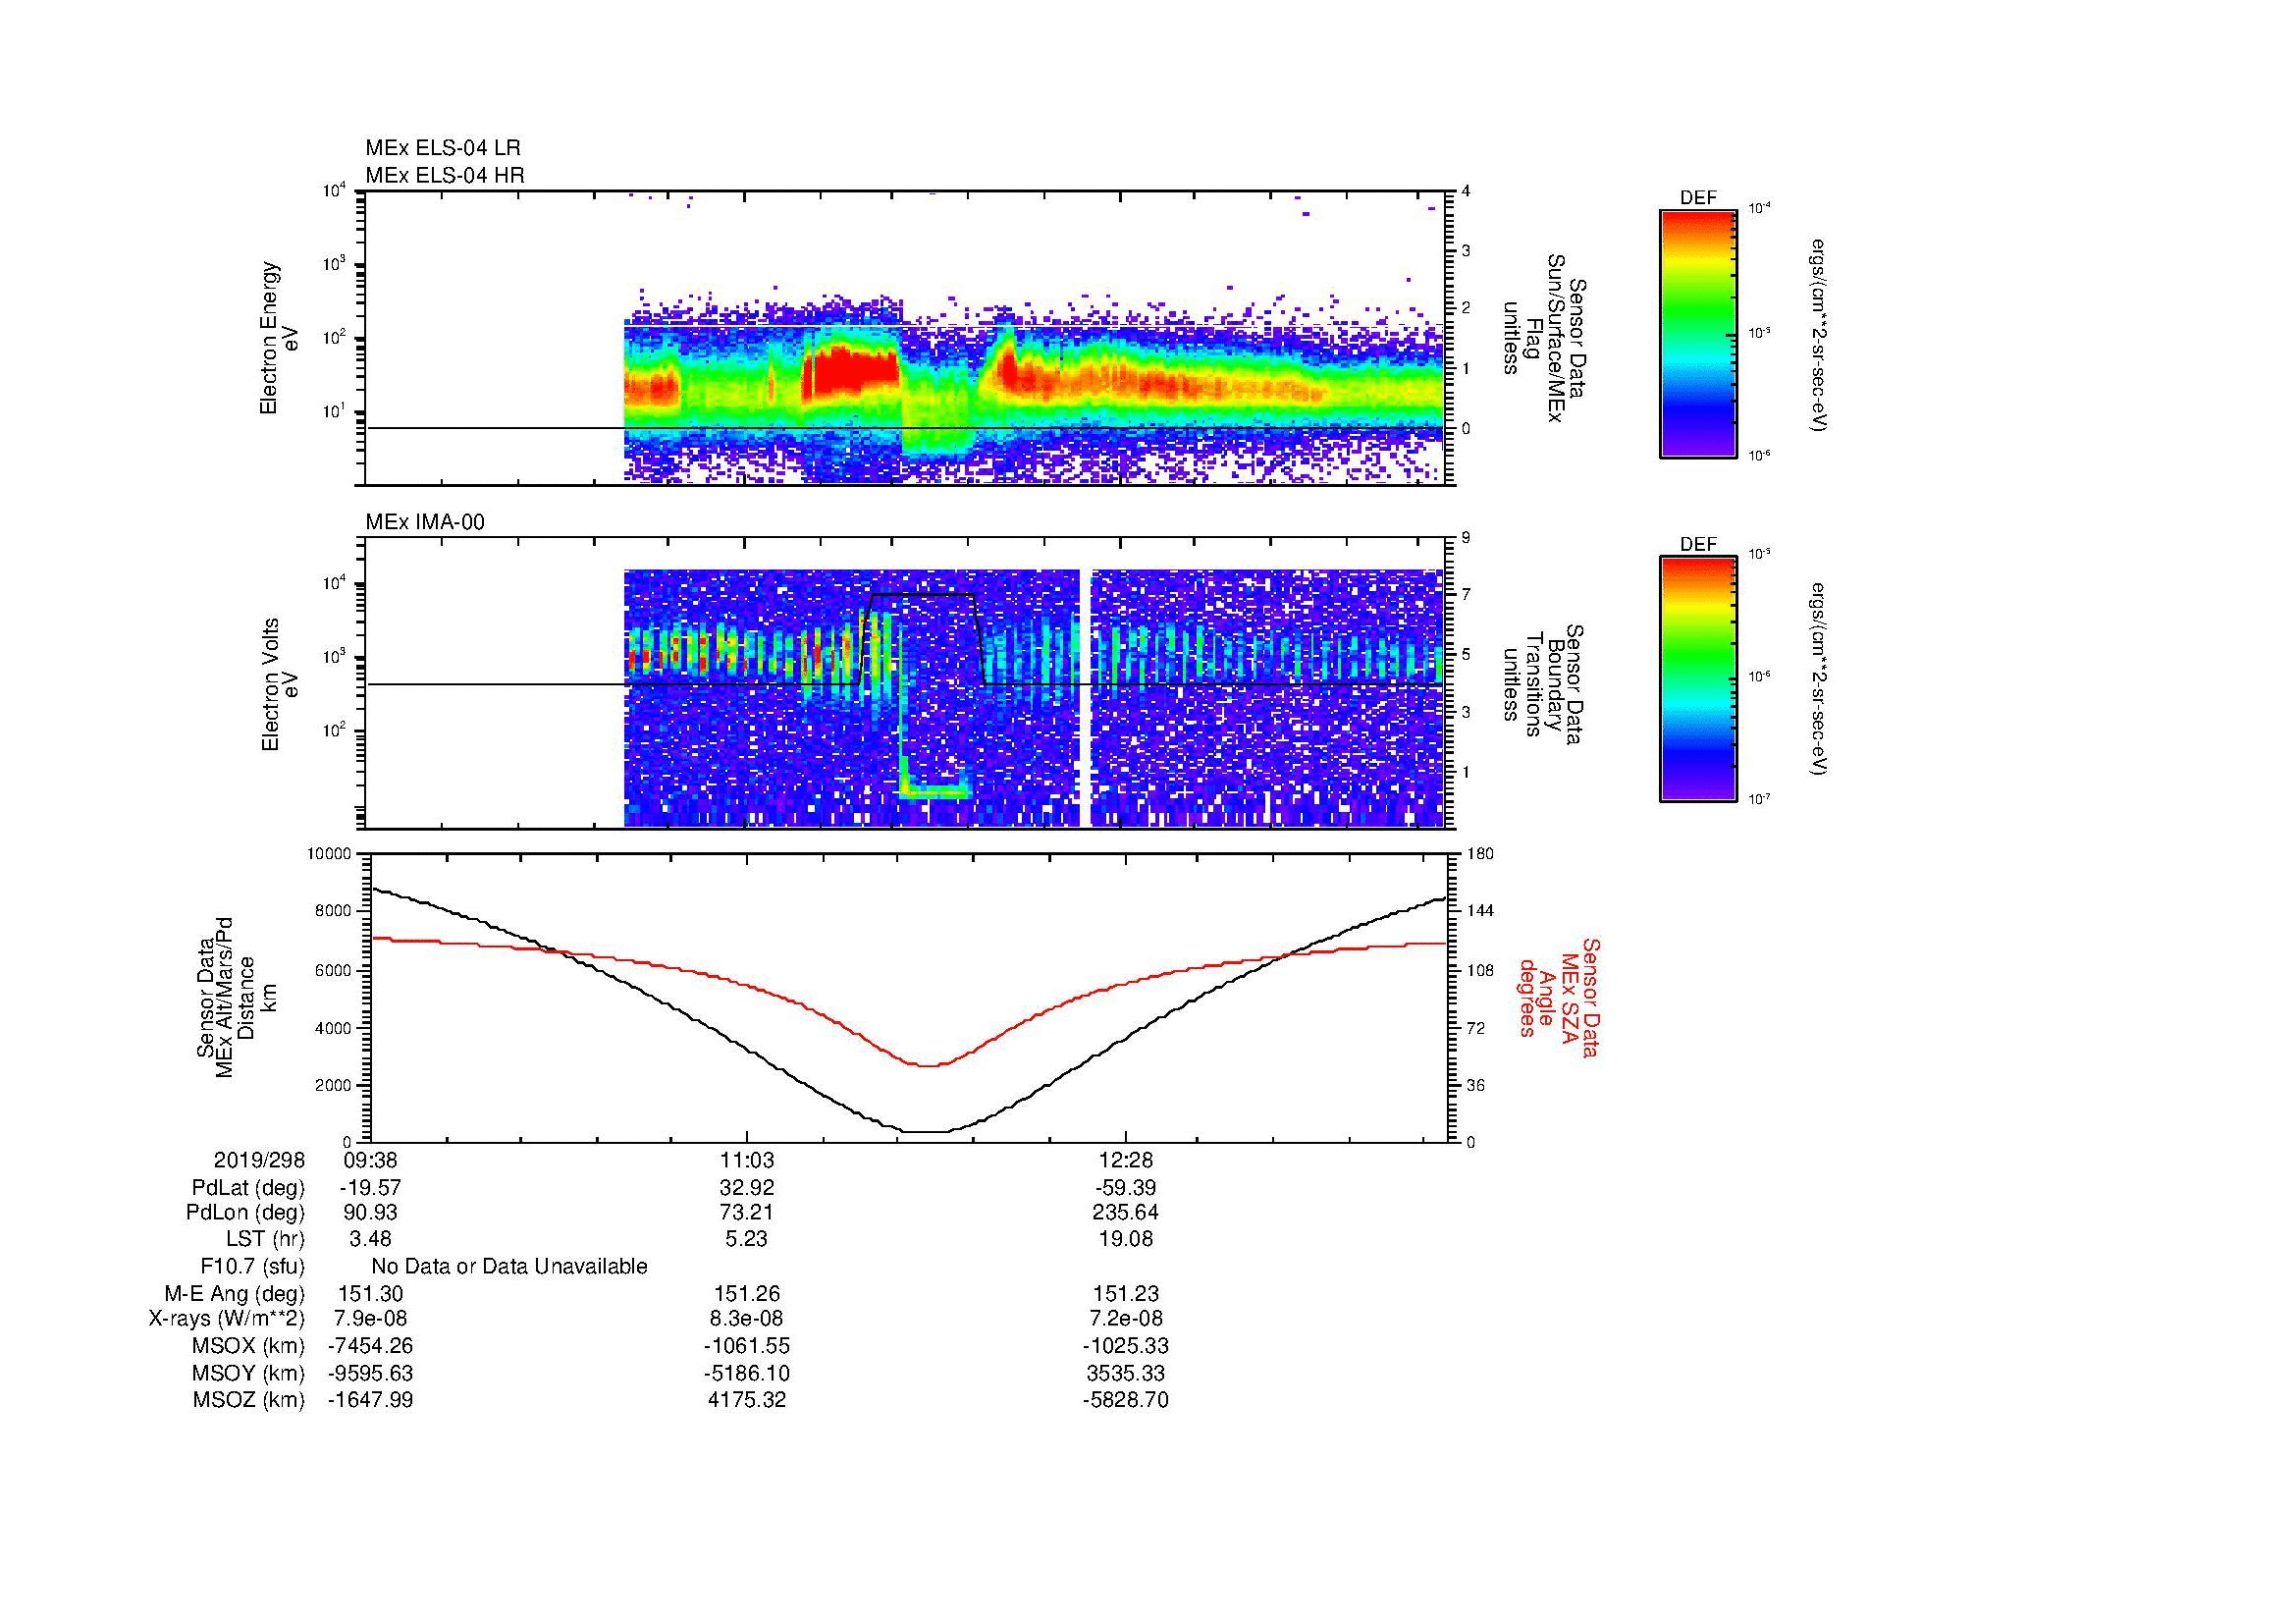Viewport: 2296px width, 1623px height.
Task: Click the M-E Ang value 151.23
Action: pos(1126,1294)
